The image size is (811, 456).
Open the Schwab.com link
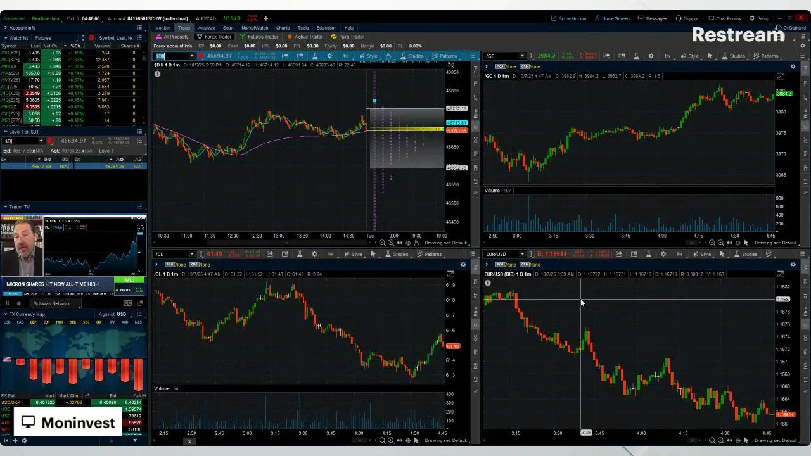tap(568, 18)
